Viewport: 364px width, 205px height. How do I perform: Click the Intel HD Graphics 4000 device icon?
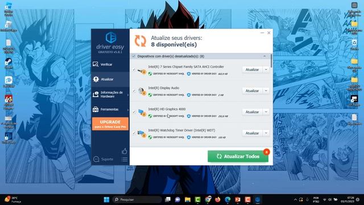point(142,113)
